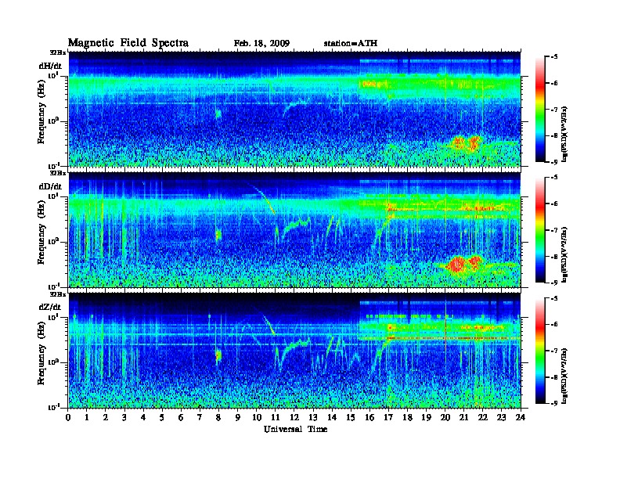Click the time axis tick label "11"
The width and height of the screenshot is (620, 479).
(276, 417)
